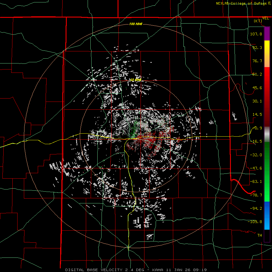Click the NEXLAB-College of DuPage credit text

[x=242, y=3]
